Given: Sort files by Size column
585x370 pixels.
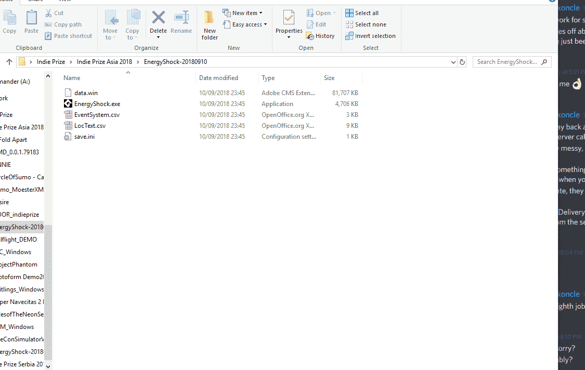Looking at the screenshot, I should 329,78.
